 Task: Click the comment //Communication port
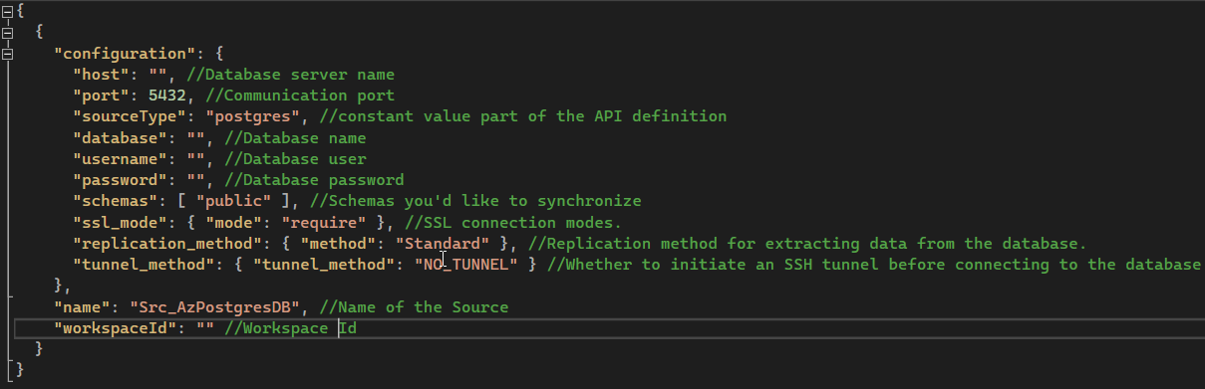tap(300, 96)
